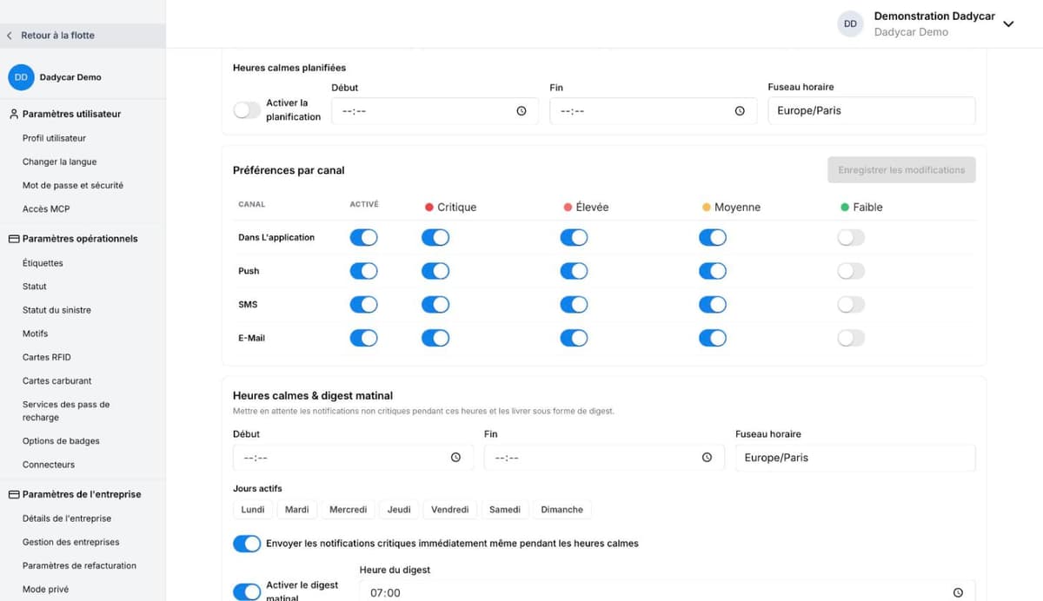Viewport: 1043px width, 601px height.
Task: Open Profil utilisateur settings
Action: click(54, 138)
